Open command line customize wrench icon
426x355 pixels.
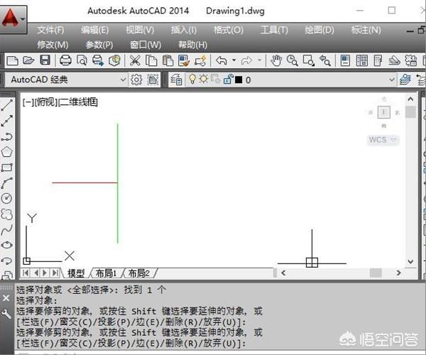[x=6, y=314]
